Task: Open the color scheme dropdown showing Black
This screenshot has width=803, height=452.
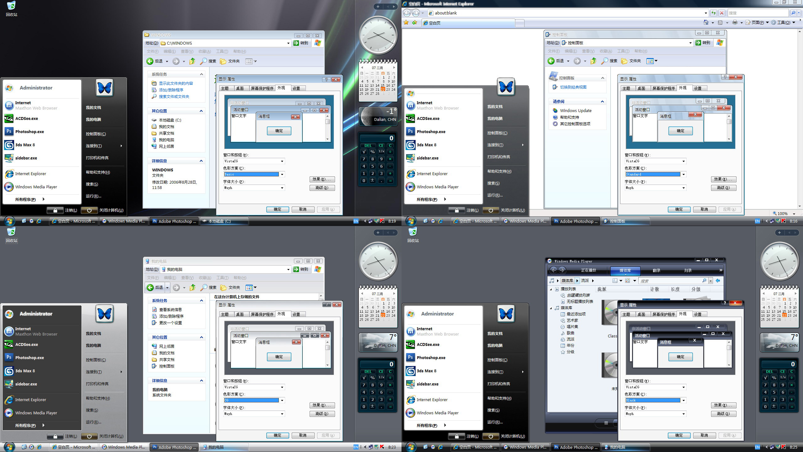Action: (683, 401)
